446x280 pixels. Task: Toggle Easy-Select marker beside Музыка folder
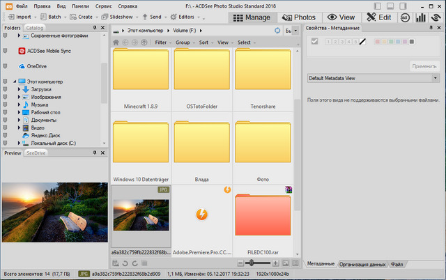[x=6, y=104]
